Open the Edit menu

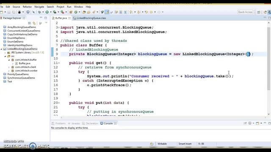[8, 7]
